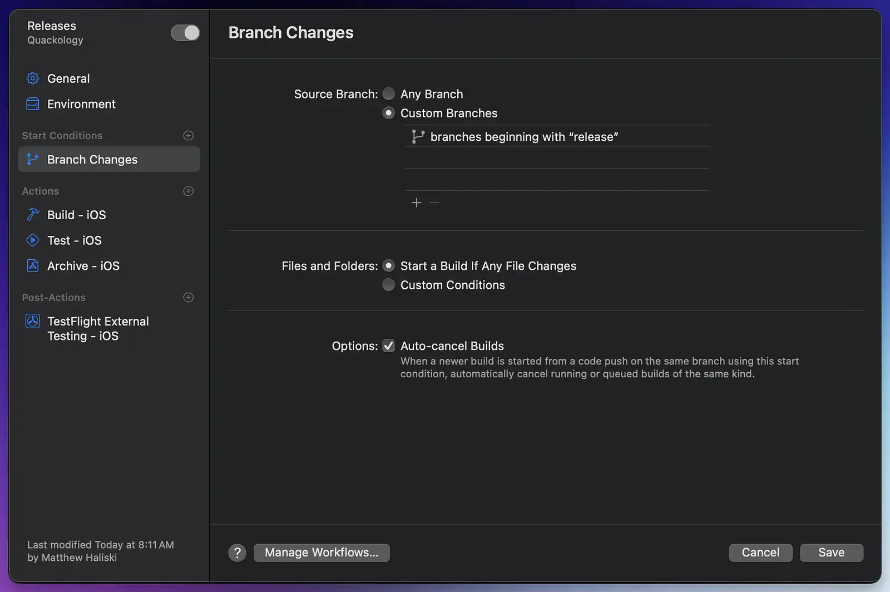Screen dimensions: 890x592
Task: Click the Releases workflow title
Action: (x=52, y=26)
